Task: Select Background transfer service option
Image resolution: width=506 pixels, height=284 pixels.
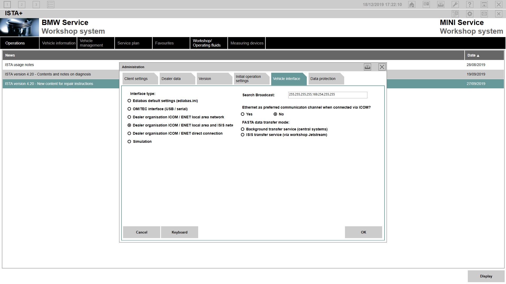Action: 243,129
